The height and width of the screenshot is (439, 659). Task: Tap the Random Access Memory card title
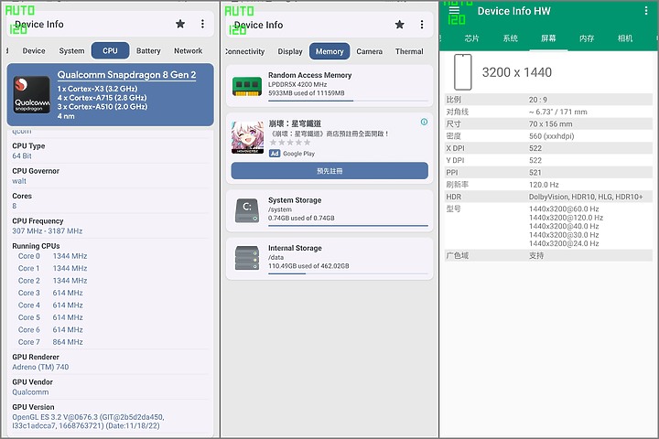[309, 75]
